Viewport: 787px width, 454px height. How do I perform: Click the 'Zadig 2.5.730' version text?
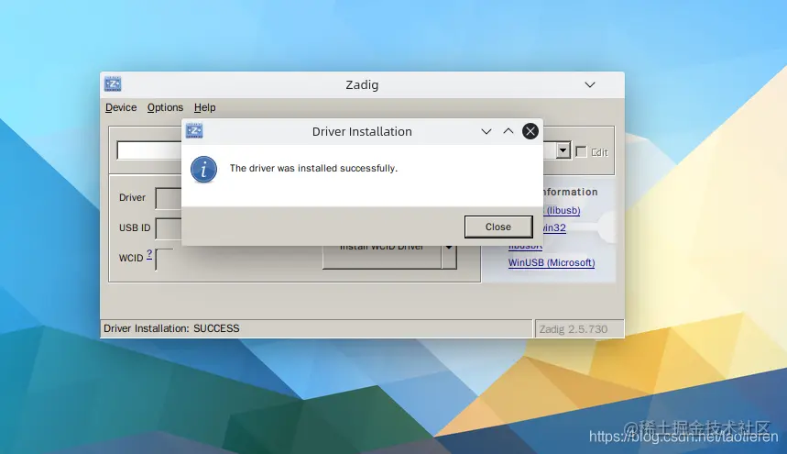click(x=574, y=329)
